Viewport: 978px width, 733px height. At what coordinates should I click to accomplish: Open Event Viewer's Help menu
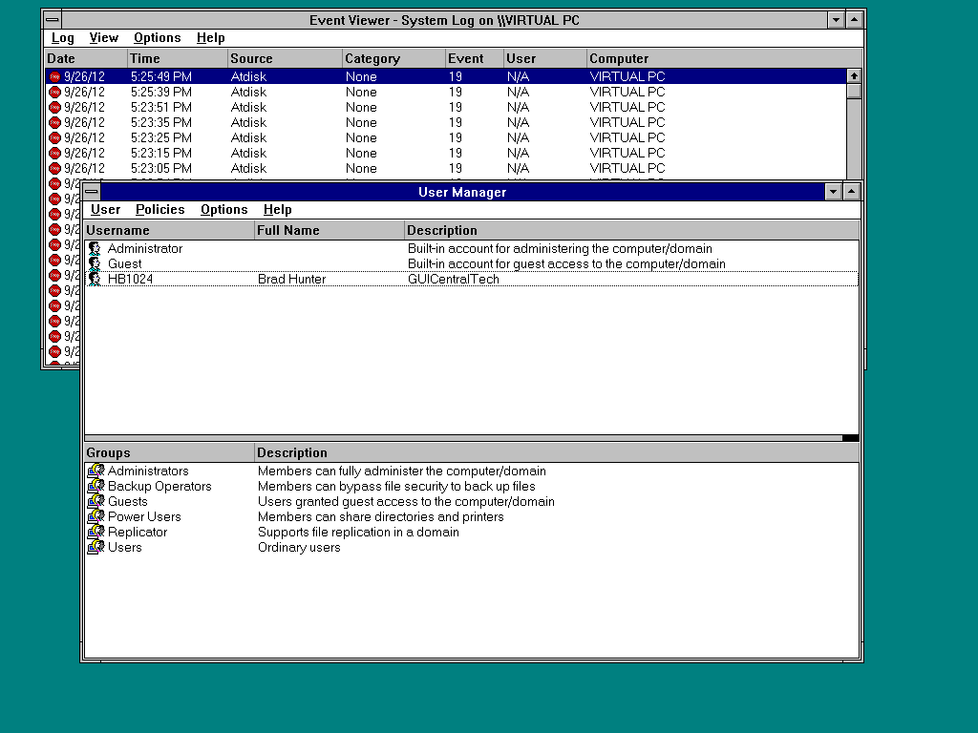click(x=211, y=38)
